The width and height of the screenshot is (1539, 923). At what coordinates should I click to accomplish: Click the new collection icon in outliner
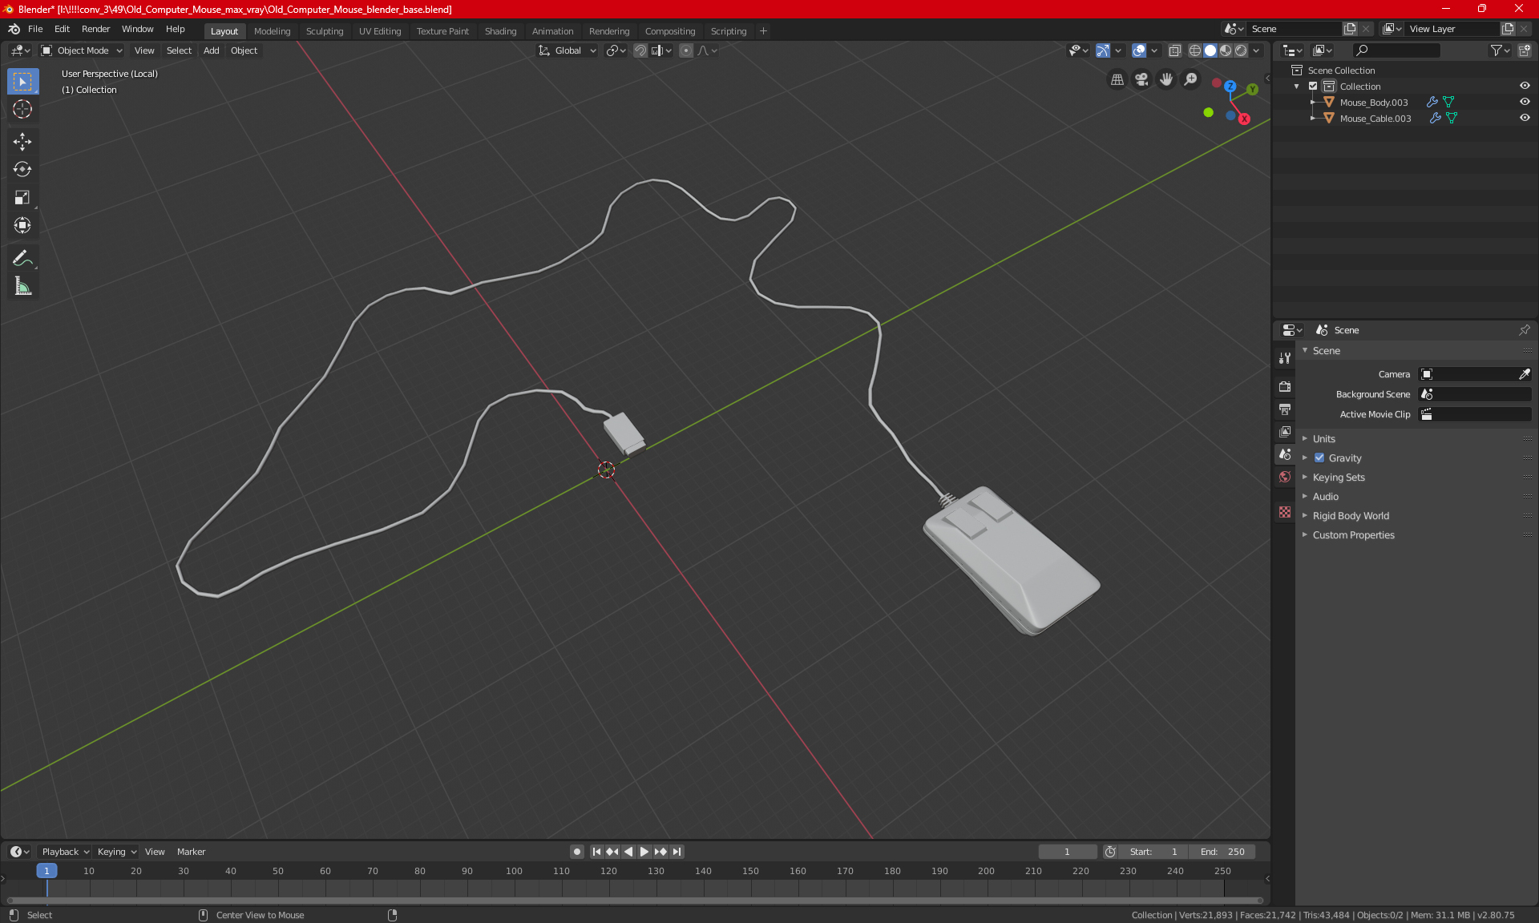pos(1524,50)
